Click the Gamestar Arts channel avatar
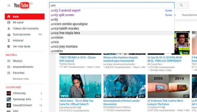The height and width of the screenshot is (112, 197). tap(9, 99)
